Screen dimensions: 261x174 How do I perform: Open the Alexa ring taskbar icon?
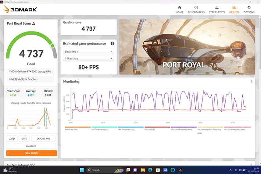173,170
